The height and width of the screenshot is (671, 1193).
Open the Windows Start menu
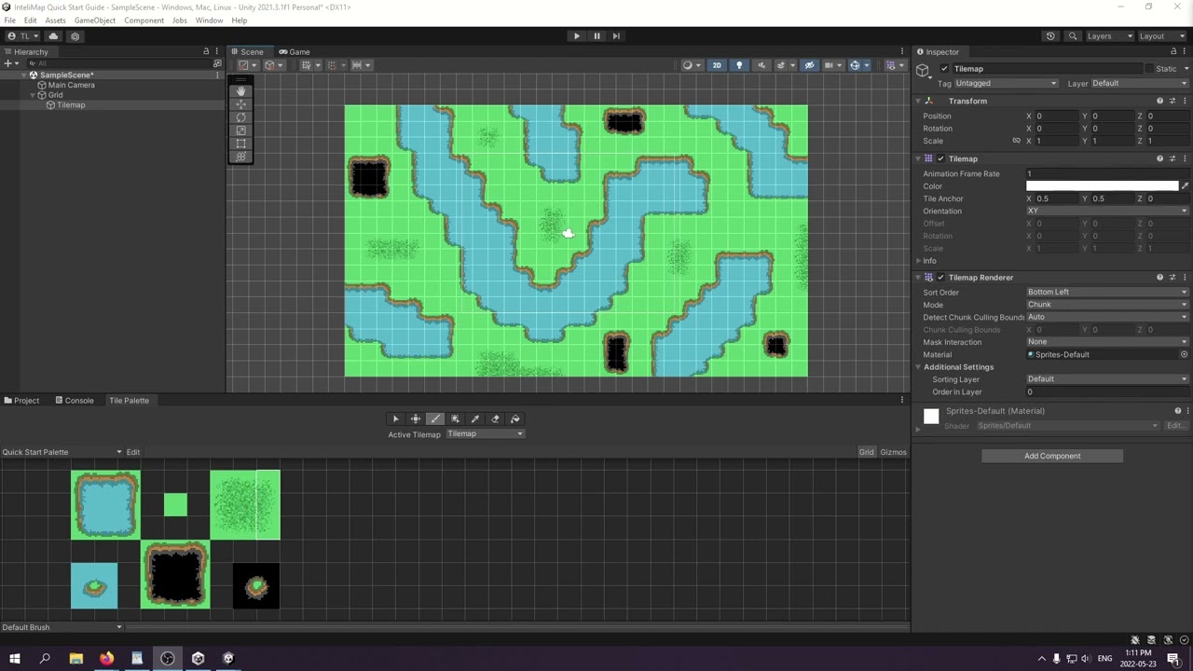(14, 659)
